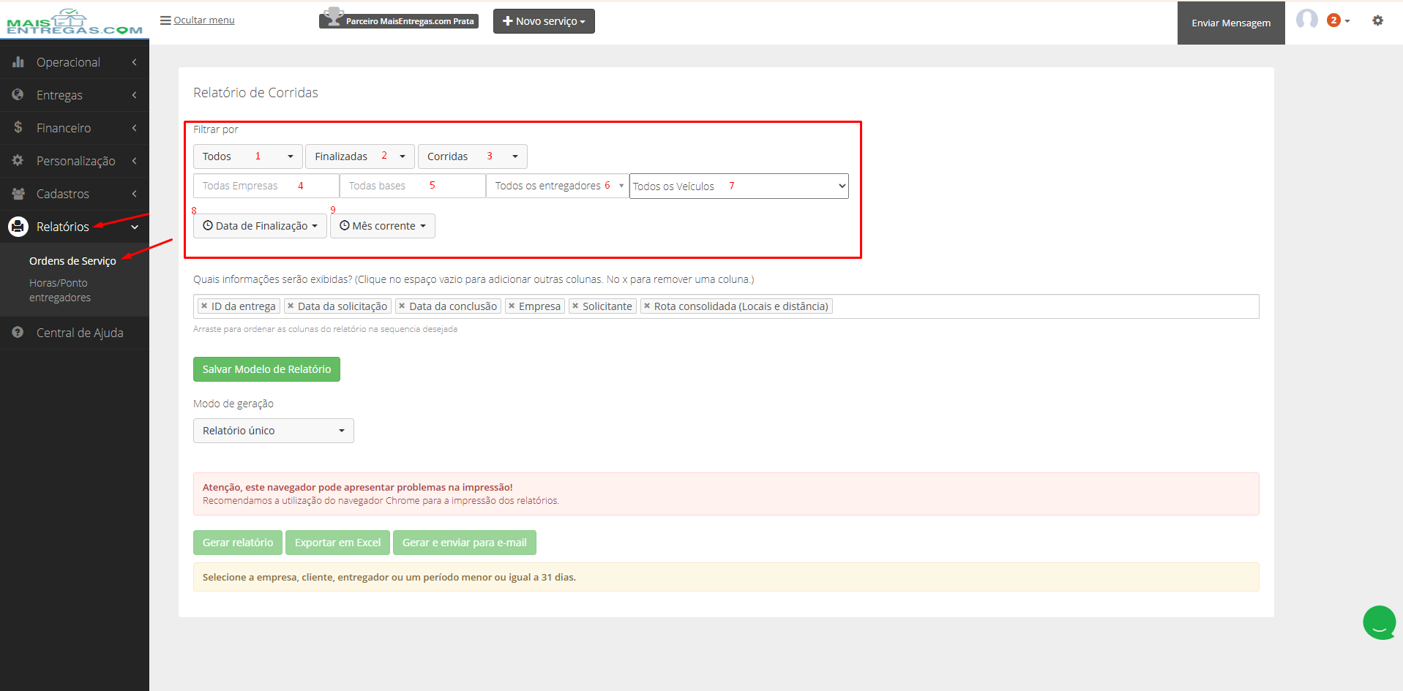Remove the ID da entrega column
This screenshot has height=691, width=1403.
pos(204,306)
